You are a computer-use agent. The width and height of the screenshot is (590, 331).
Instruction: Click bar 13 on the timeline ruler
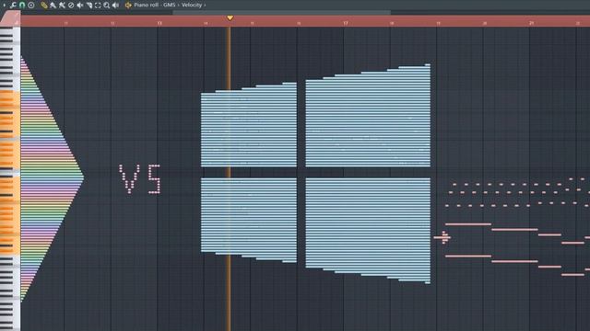[x=159, y=23]
